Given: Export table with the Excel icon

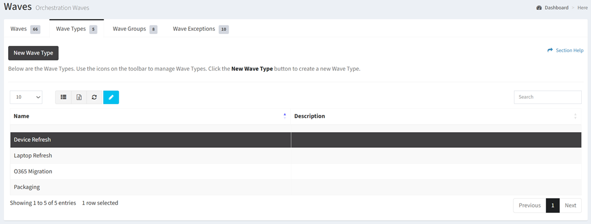Looking at the screenshot, I should [79, 97].
